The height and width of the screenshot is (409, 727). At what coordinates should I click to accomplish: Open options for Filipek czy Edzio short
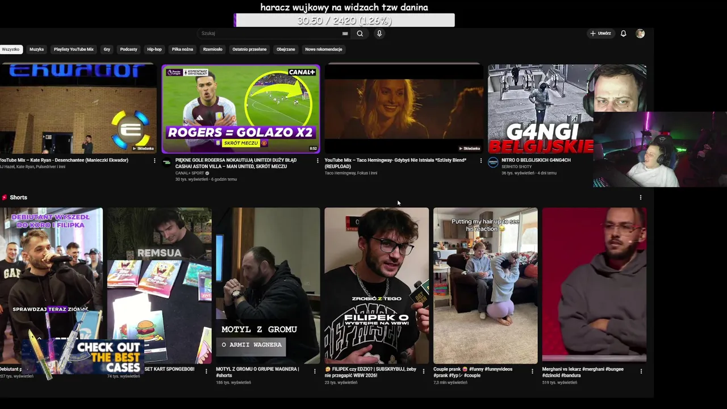pos(423,371)
